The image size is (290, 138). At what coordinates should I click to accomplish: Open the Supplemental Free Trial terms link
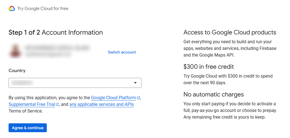[x=32, y=104]
